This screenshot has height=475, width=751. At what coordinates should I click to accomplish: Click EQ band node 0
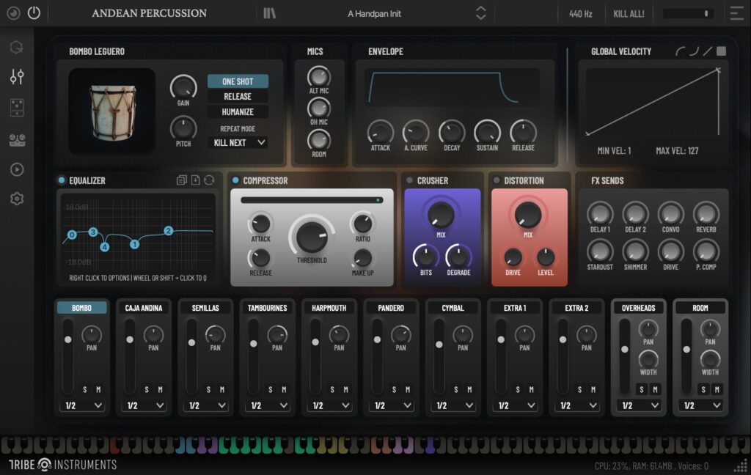(x=72, y=235)
